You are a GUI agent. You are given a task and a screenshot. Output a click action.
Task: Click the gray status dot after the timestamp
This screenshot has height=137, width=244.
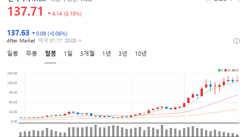(x=80, y=41)
